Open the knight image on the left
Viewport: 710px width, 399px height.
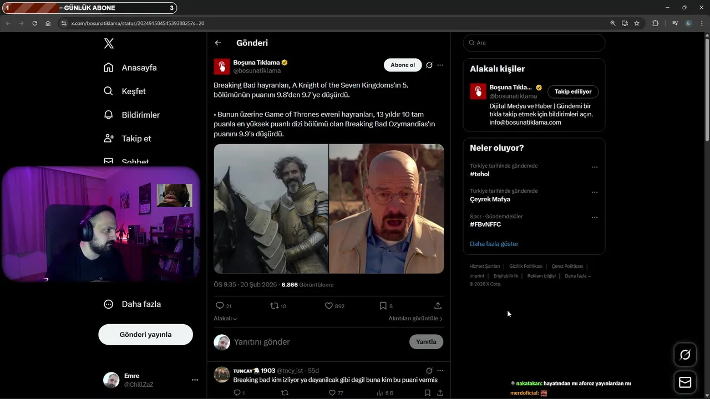(x=271, y=209)
